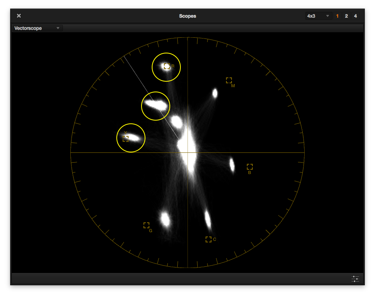Click the white trace blob near blue target

coord(232,165)
